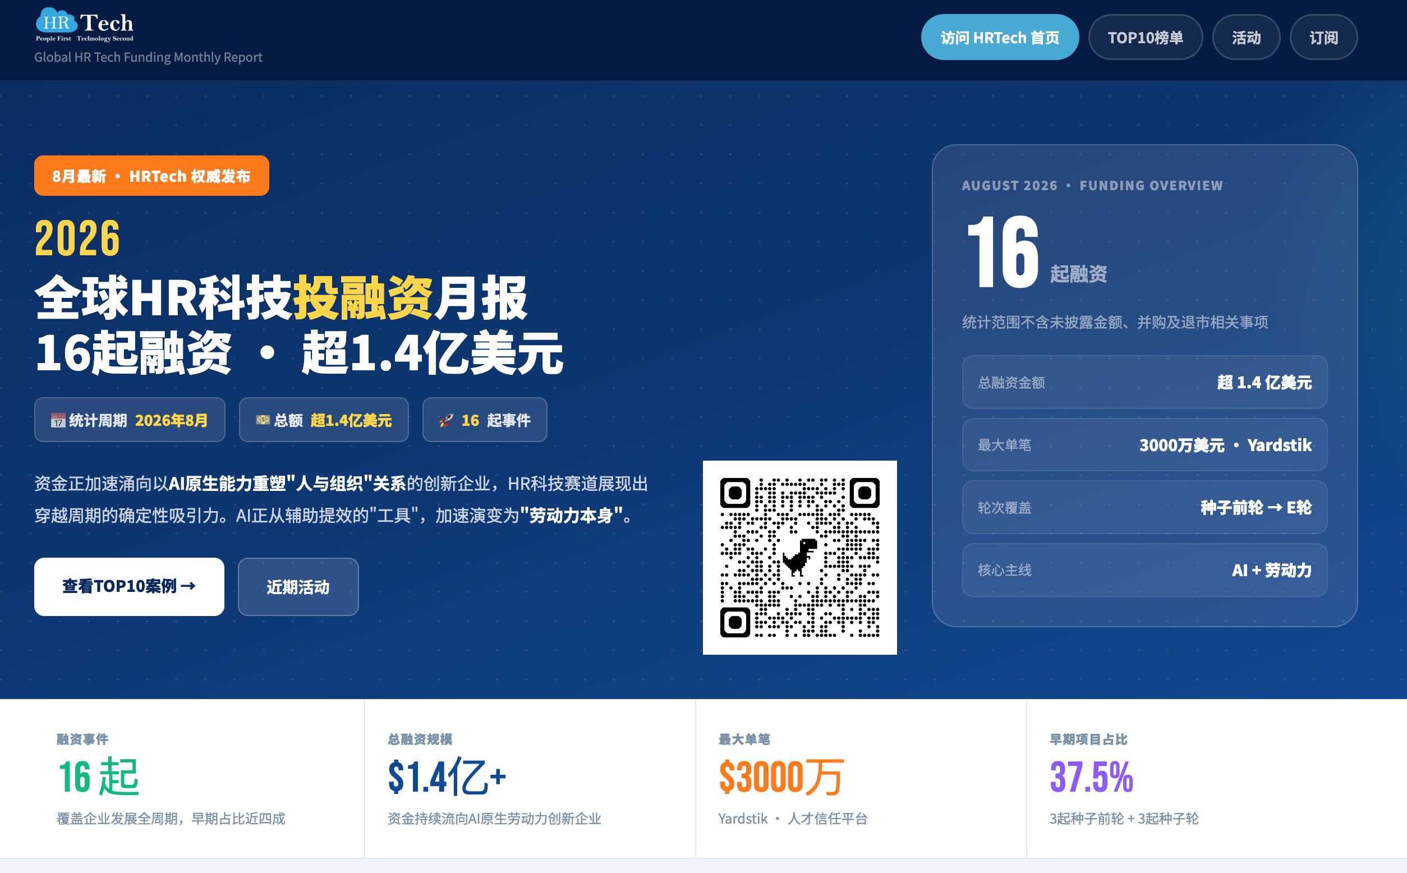Select the 订阅 nav item
The height and width of the screenshot is (873, 1407).
pos(1323,38)
